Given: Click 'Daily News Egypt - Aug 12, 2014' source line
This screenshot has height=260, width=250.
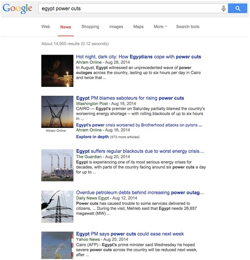Looking at the screenshot, I should point(107,198).
